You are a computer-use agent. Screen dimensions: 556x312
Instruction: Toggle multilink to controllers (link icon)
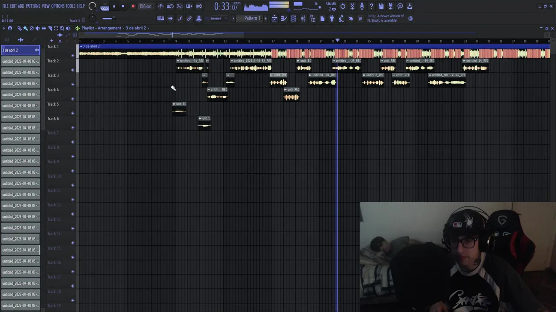point(189,19)
